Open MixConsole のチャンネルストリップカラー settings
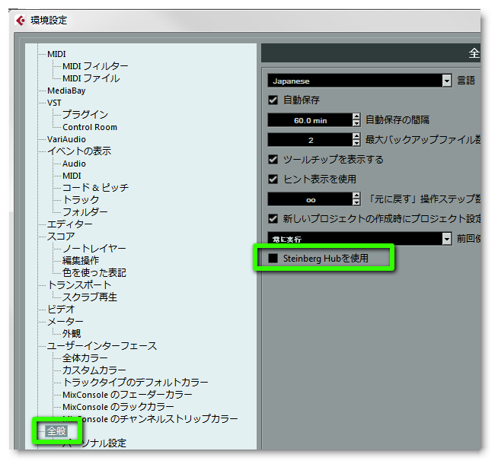Screen dimensions: 498x467 tap(150, 419)
